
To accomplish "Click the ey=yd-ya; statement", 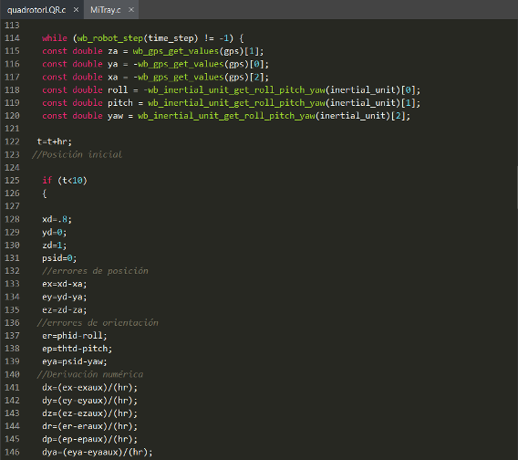I will click(65, 297).
